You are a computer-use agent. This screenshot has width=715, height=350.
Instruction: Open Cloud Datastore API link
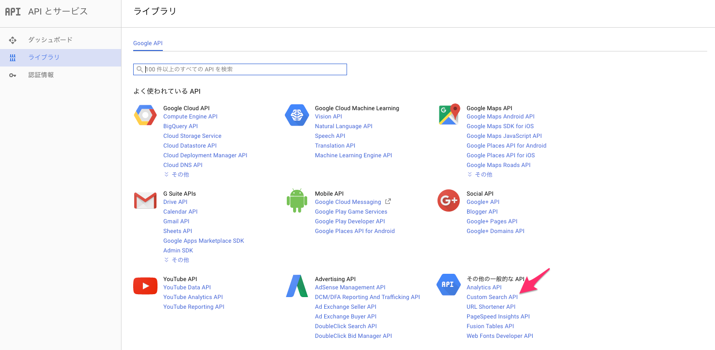(190, 146)
